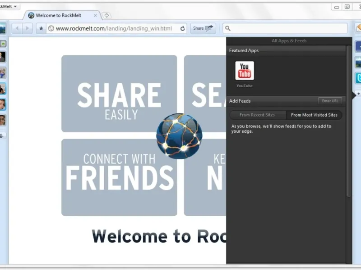Viewport: 361px width, 270px height.
Task: Open the friends list icon below avatars
Action: (x=2, y=135)
